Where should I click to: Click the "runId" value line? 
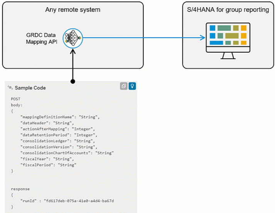[x=67, y=201]
